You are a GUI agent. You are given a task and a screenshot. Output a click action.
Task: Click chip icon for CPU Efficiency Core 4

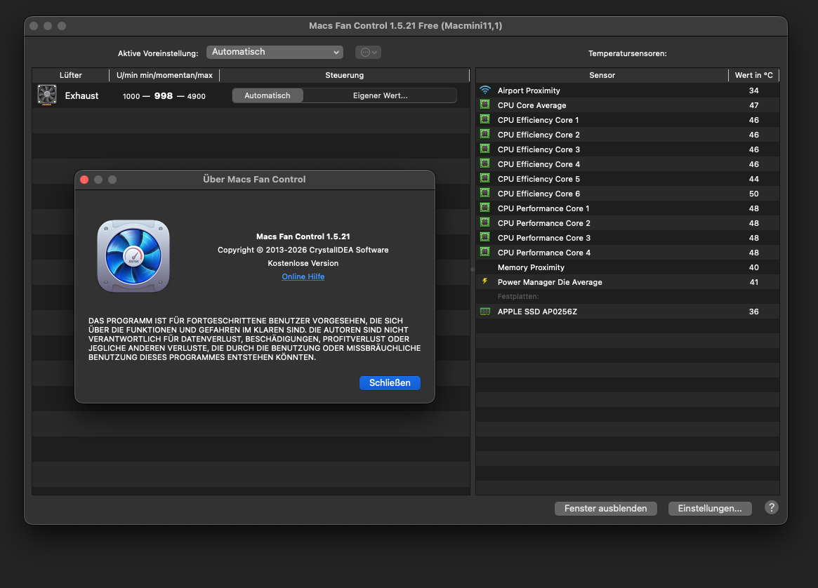(x=485, y=163)
